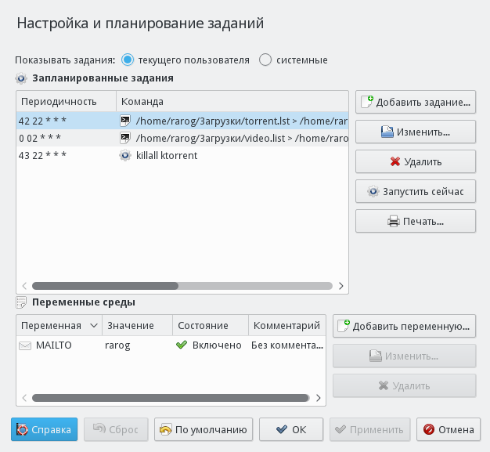Click the envelope icon next to MAILTO
Screen dimensions: 490x452
25,345
